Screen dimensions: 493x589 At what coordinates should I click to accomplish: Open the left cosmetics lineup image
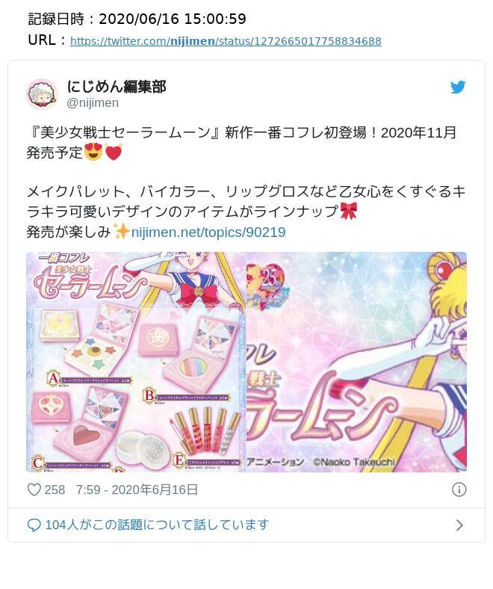(x=136, y=362)
